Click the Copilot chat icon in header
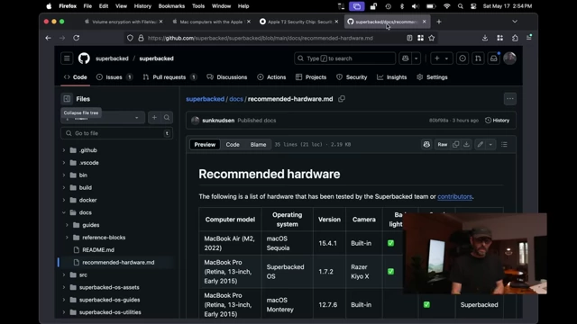This screenshot has height=324, width=577. point(405,58)
